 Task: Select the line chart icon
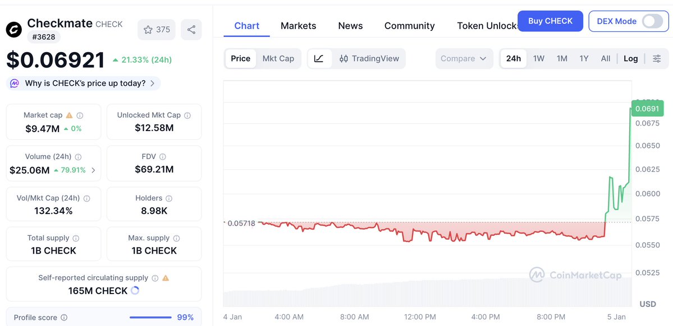click(320, 58)
